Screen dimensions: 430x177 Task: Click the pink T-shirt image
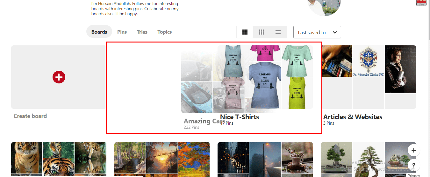pyautogui.click(x=265, y=53)
